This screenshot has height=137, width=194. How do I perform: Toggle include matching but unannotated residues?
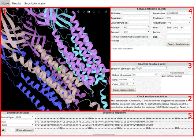(x=112, y=37)
